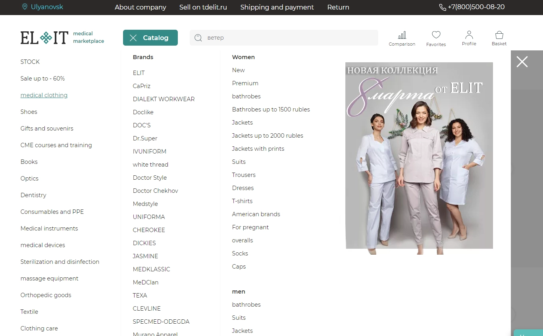
Task: Open women's Caps
Action: [239, 267]
